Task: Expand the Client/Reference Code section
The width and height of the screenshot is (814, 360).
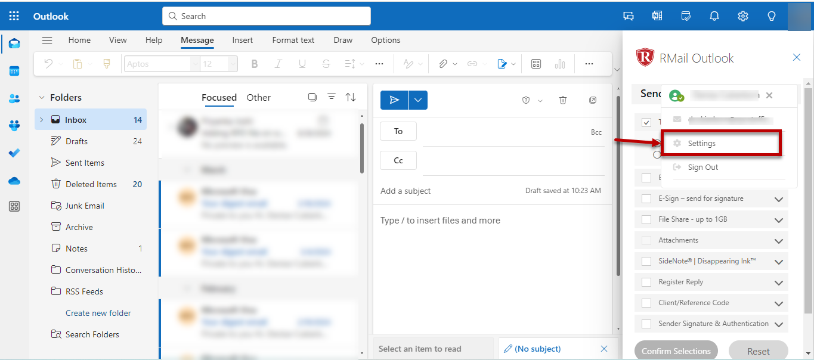Action: 778,303
